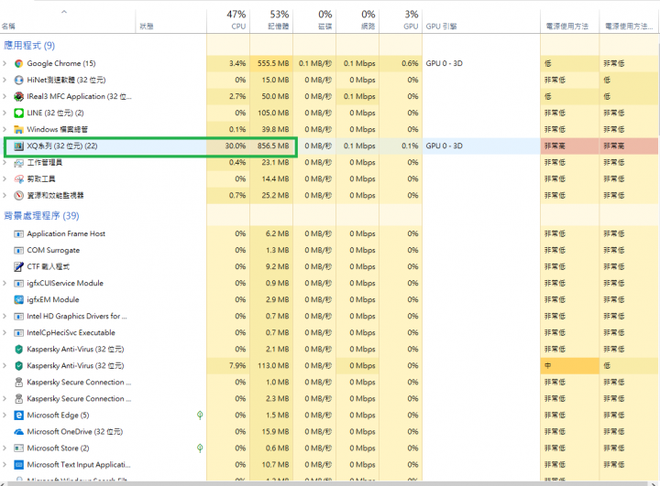The image size is (660, 486).
Task: Click the 資源和效能監視器 gauge icon
Action: (x=18, y=195)
